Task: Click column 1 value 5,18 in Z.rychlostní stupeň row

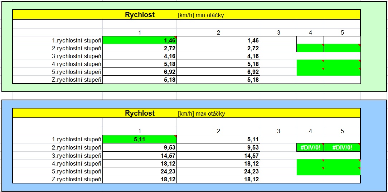Action: 140,80
